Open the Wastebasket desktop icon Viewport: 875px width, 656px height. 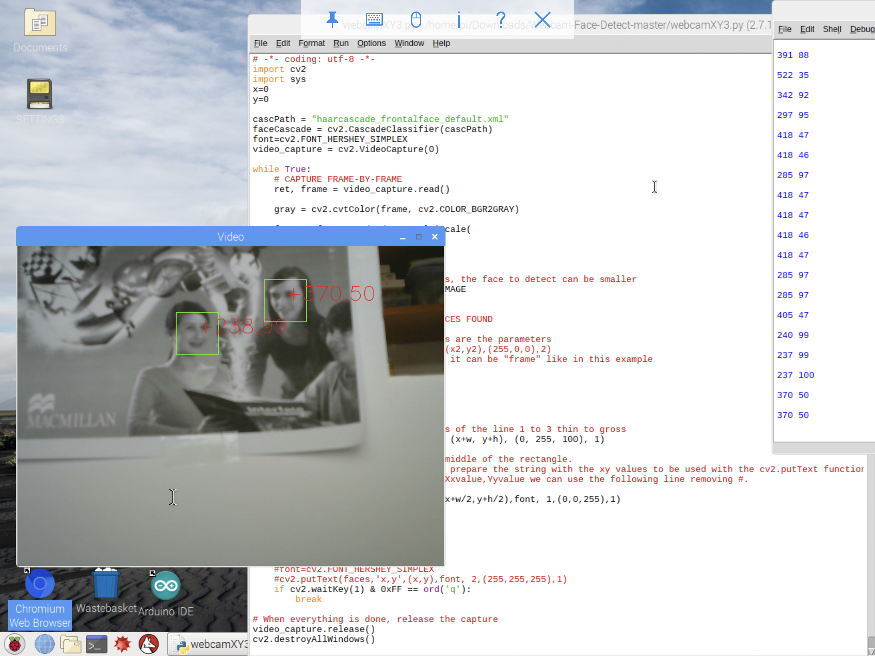106,592
